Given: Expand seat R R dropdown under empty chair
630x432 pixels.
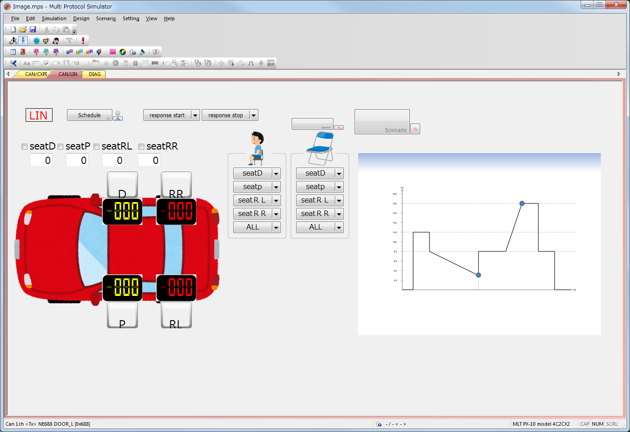Looking at the screenshot, I should (x=339, y=214).
